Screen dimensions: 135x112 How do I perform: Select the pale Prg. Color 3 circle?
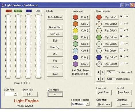click(99, 31)
